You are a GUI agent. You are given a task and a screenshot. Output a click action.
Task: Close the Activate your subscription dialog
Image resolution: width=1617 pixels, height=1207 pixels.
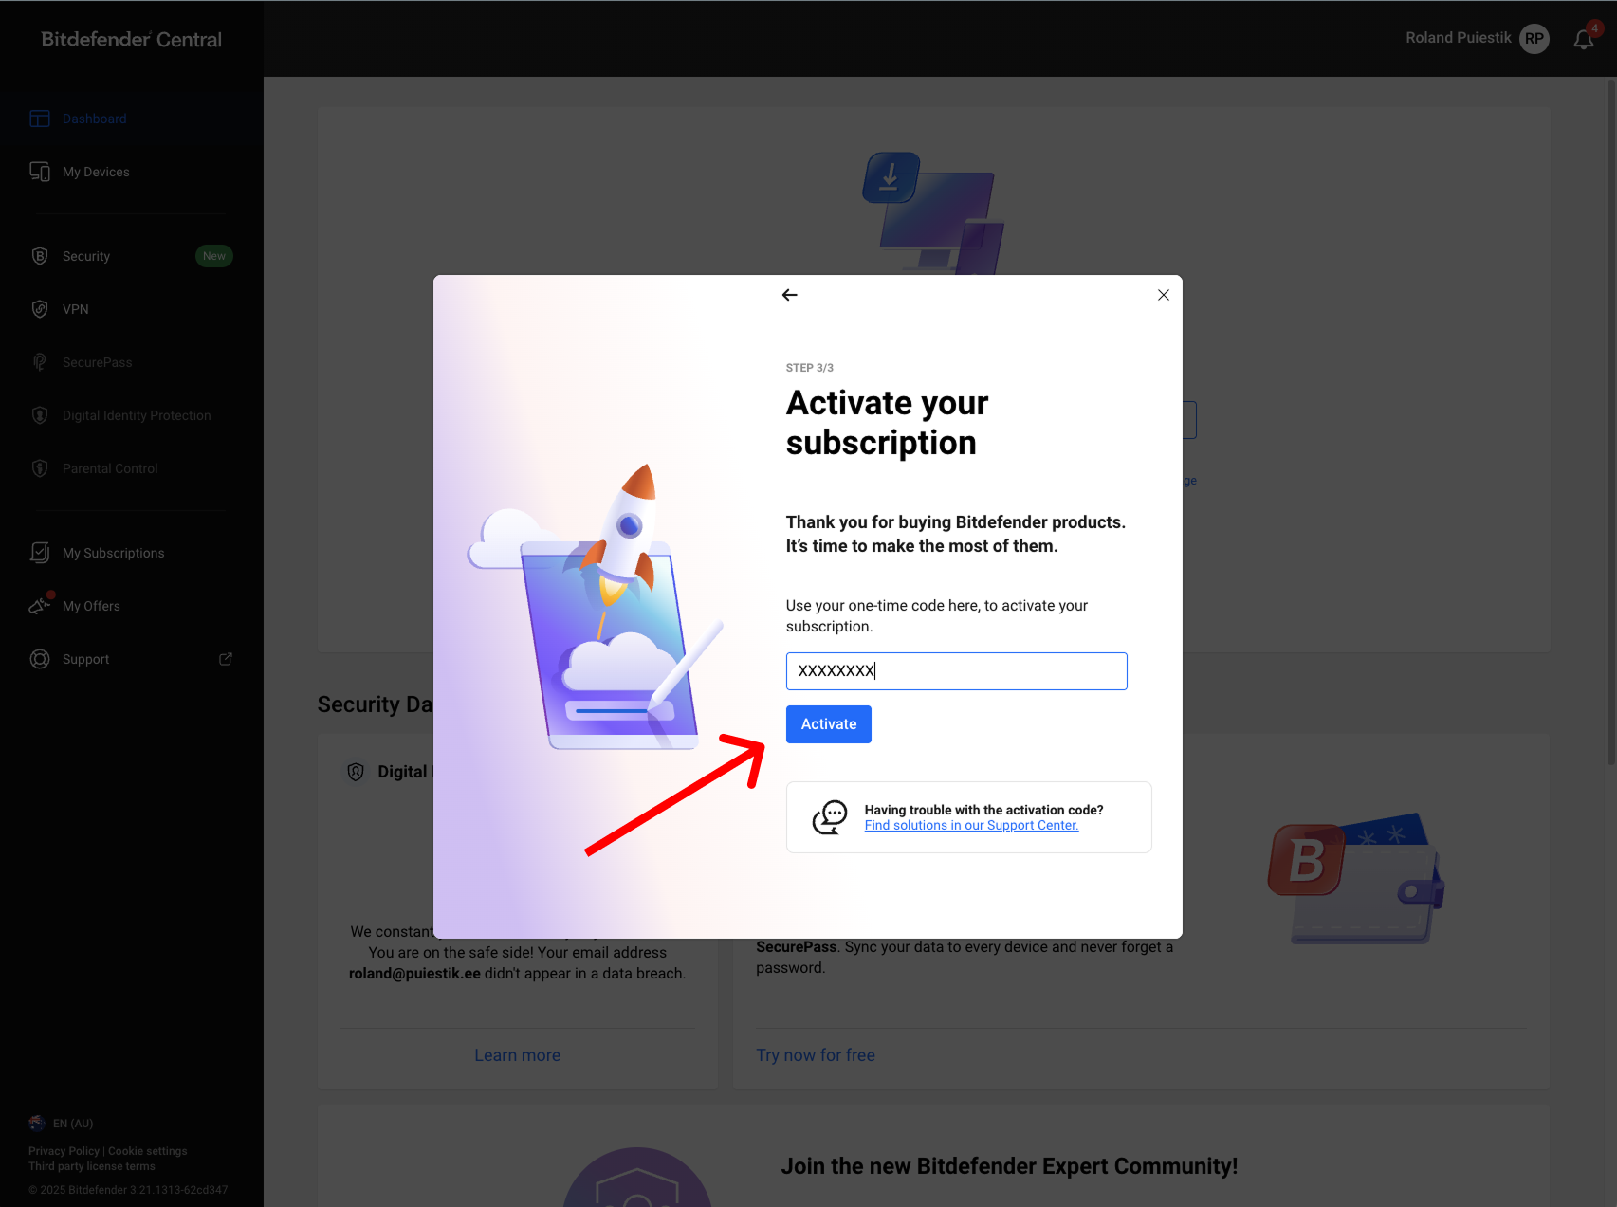click(1164, 295)
